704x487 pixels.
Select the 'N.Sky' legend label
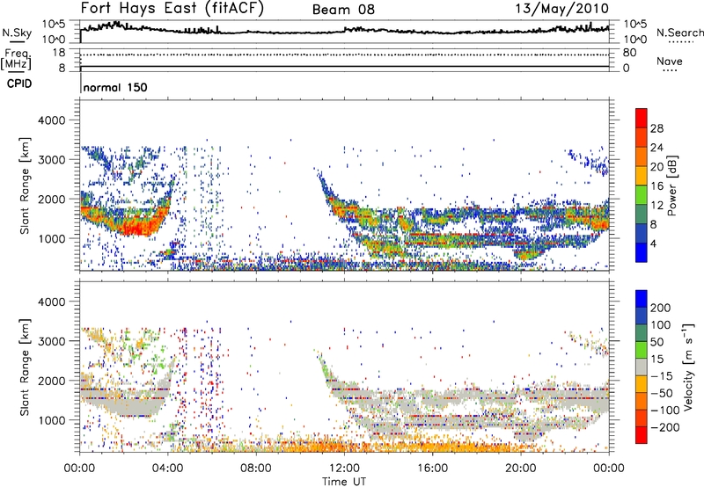17,33
